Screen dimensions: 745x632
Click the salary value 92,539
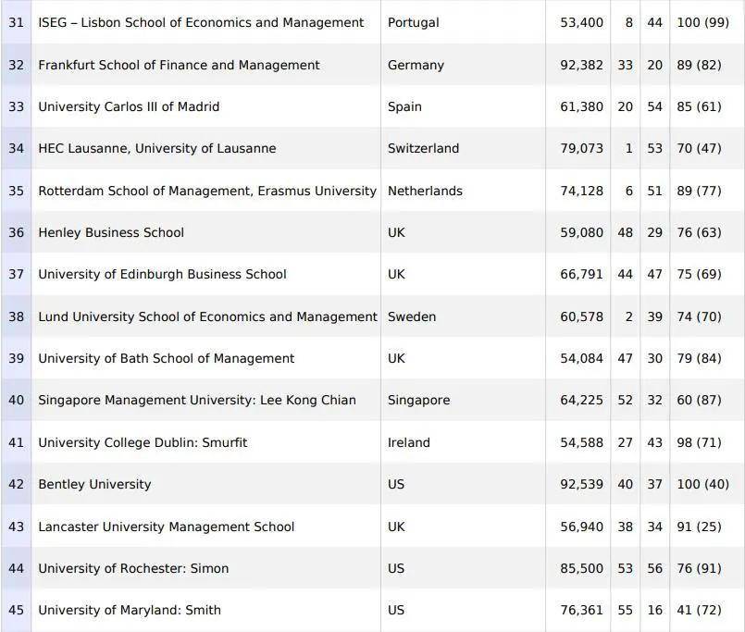coord(581,484)
